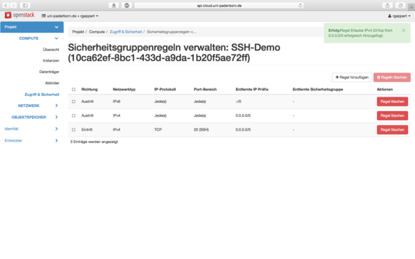Follow the Zugriff & Sicherheit breadcrumb link
The height and width of the screenshot is (259, 415).
click(126, 32)
